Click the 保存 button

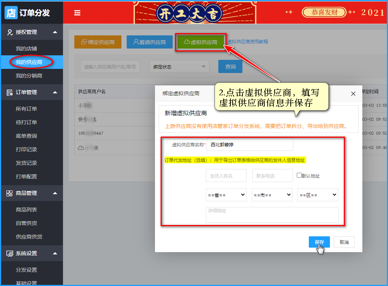tap(319, 242)
